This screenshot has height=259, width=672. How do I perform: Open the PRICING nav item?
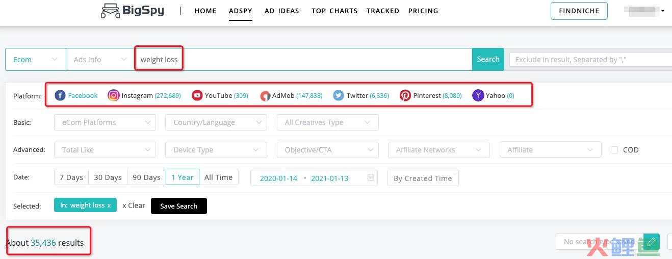[x=423, y=11]
